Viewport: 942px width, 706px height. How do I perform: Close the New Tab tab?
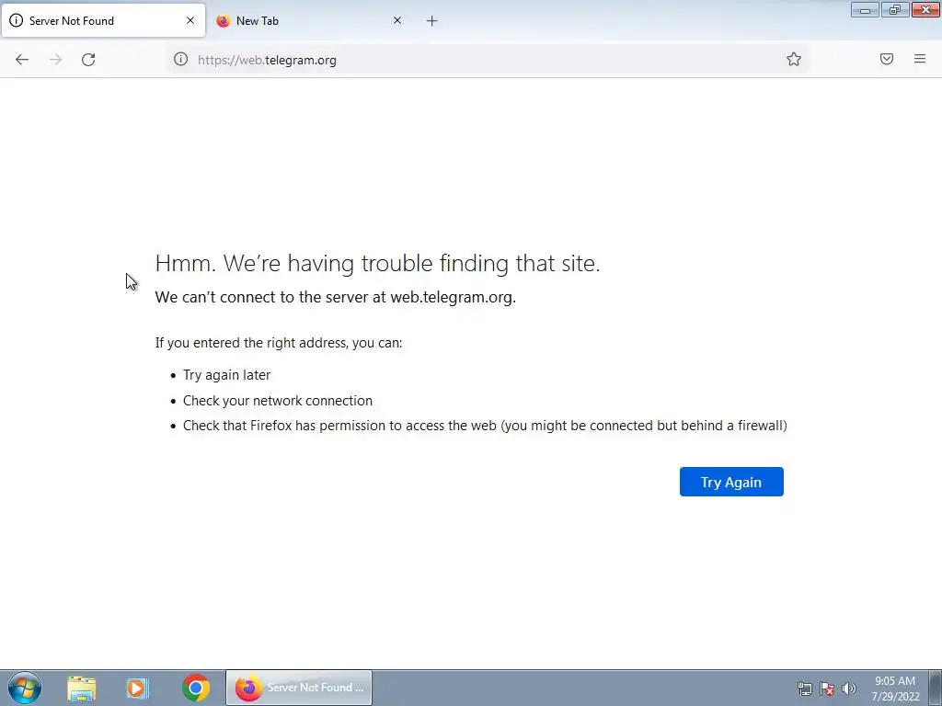pyautogui.click(x=397, y=20)
